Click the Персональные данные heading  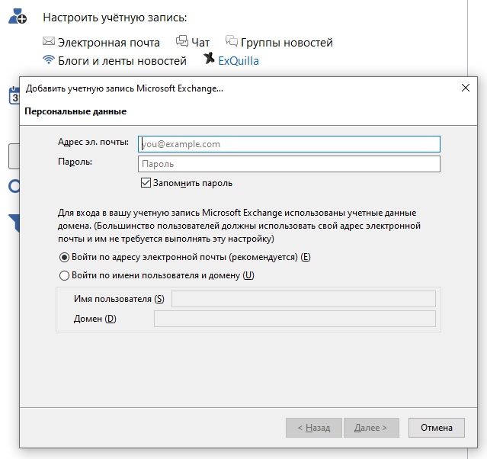[x=75, y=111]
